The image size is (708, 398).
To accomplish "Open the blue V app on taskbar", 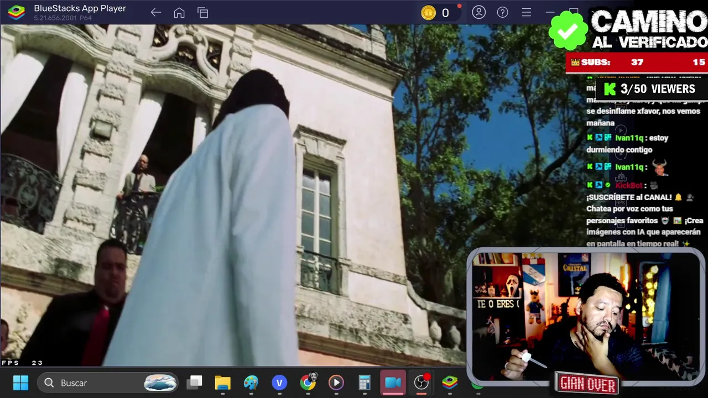I will pos(279,383).
